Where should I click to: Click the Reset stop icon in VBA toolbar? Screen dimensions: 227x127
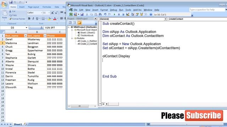click(123, 14)
